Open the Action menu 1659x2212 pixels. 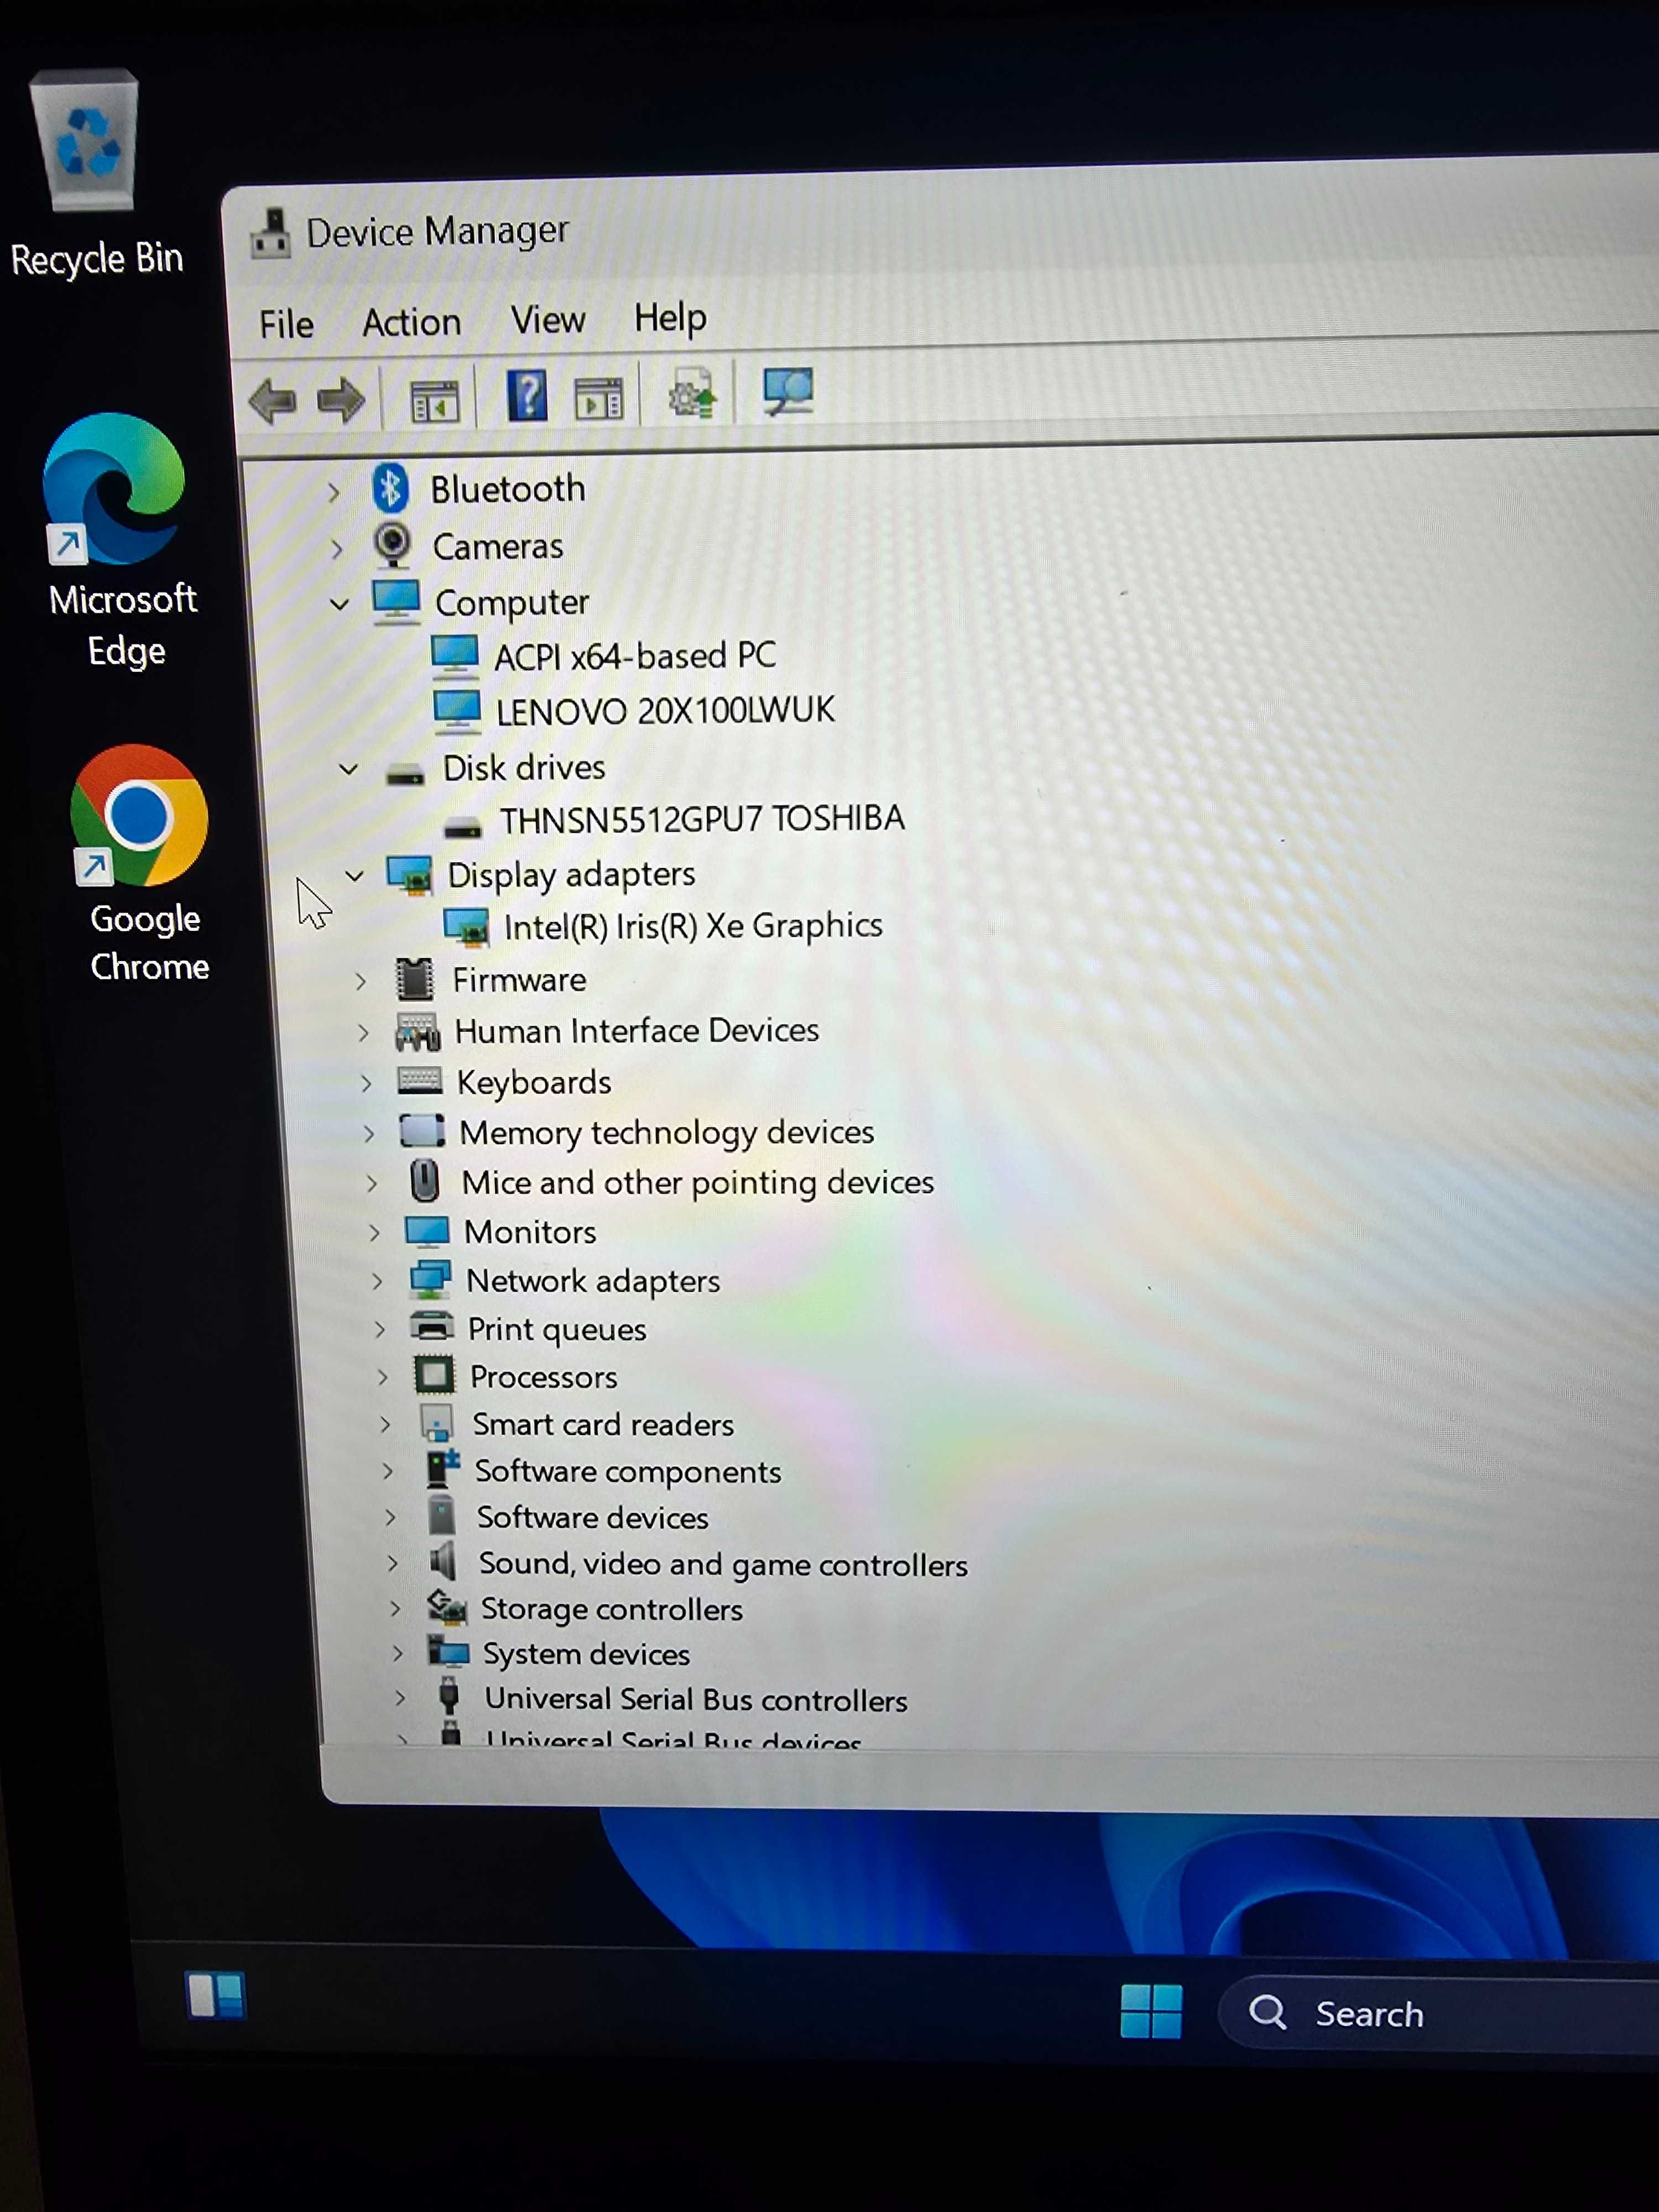(x=411, y=322)
